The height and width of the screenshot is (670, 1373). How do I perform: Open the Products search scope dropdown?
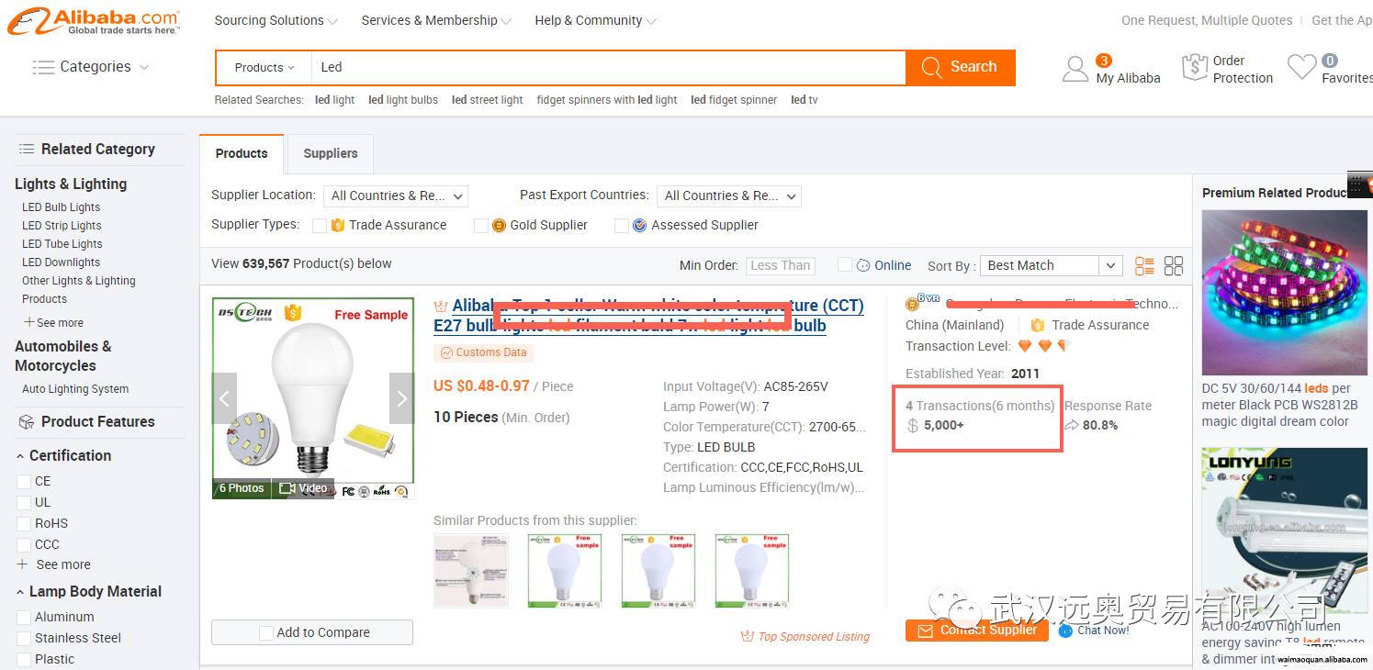pyautogui.click(x=264, y=68)
